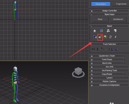Click the Biped Playback icon
This screenshot has height=104, width=129.
pos(95,37)
